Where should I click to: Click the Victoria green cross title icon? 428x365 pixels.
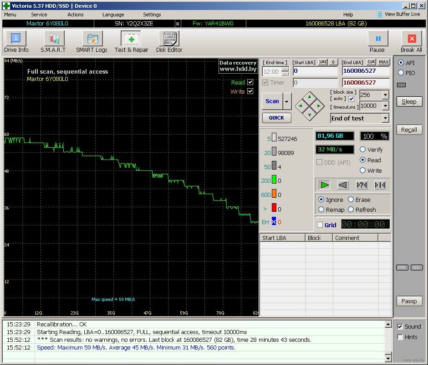(x=6, y=6)
